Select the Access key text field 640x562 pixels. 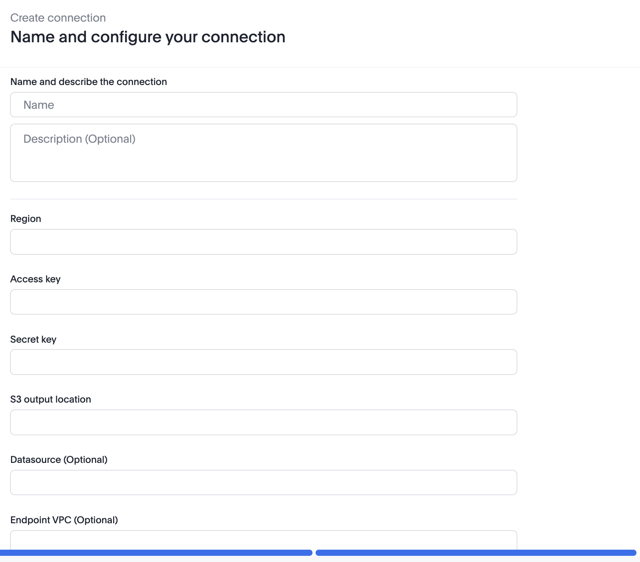263,302
